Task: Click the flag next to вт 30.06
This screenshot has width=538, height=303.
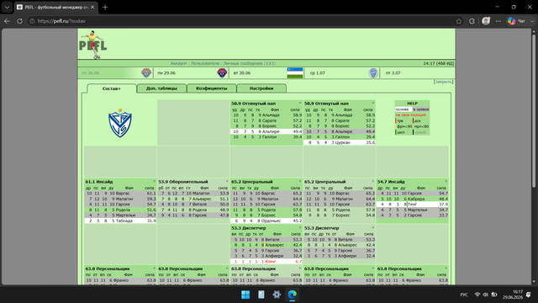Action: pyautogui.click(x=295, y=73)
